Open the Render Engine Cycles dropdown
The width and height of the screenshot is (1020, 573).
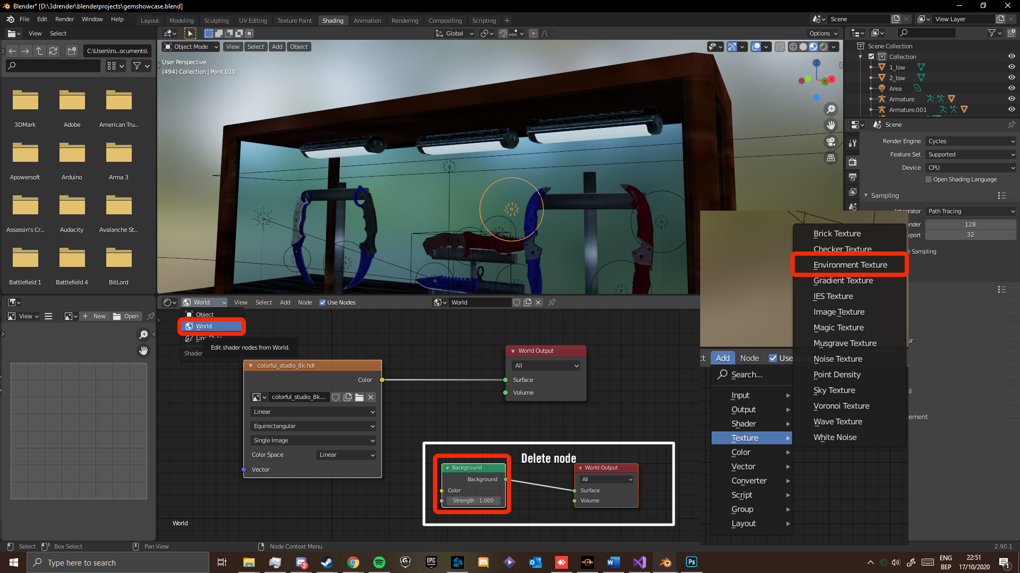click(x=971, y=141)
